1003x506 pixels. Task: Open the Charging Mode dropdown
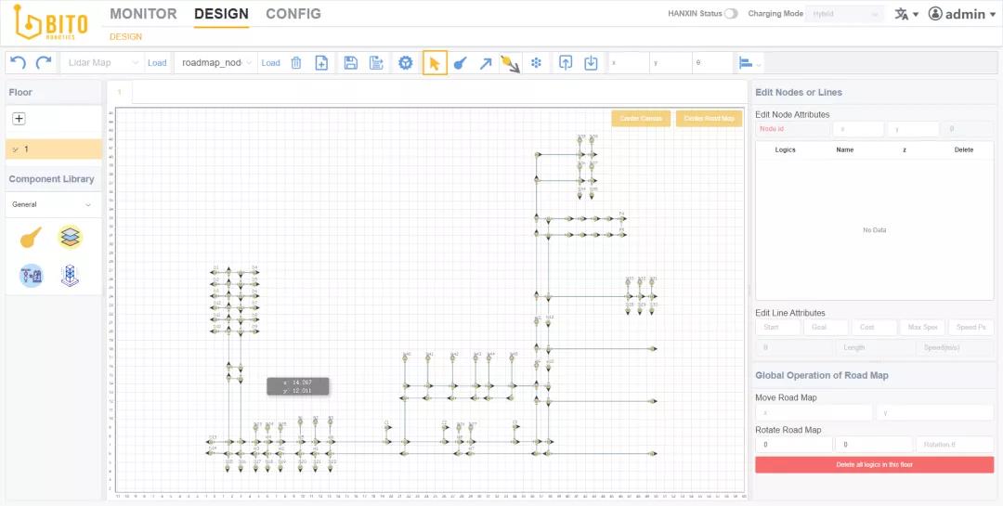[844, 14]
